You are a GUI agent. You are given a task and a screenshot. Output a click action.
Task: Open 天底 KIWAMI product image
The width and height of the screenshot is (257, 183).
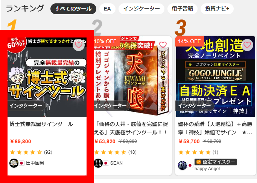click(133, 76)
